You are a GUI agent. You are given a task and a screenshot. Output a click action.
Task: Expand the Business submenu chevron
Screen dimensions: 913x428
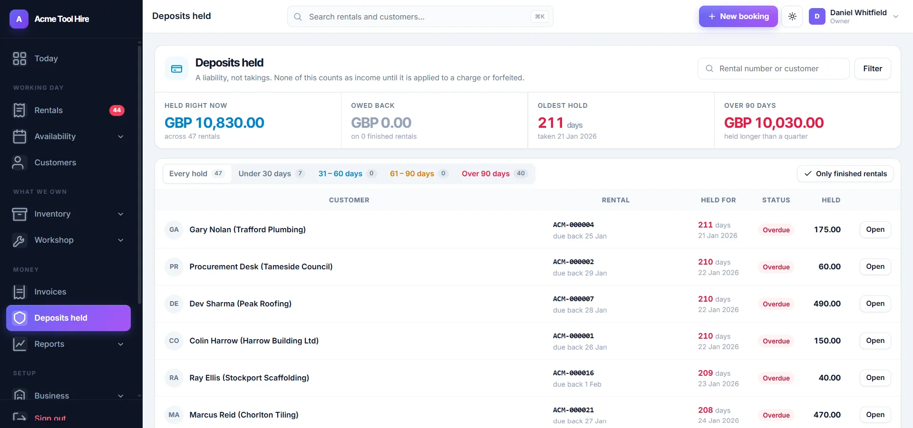[x=121, y=396]
